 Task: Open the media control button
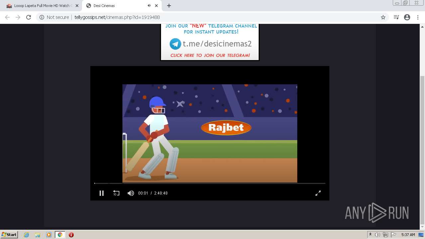tap(396, 17)
